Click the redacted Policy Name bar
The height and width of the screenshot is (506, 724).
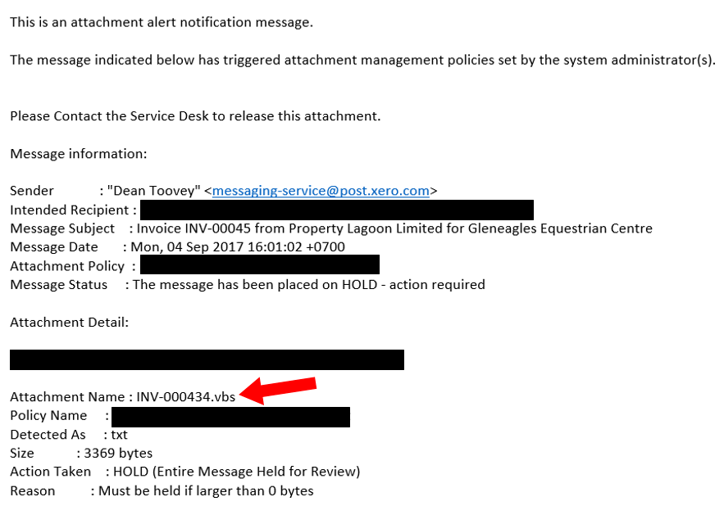click(x=230, y=416)
